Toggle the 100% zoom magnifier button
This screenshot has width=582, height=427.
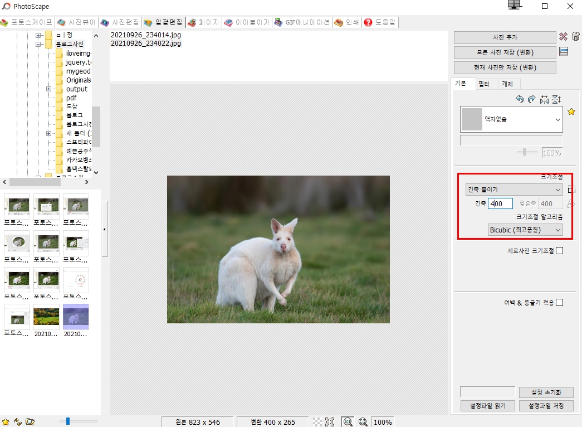coord(347,422)
